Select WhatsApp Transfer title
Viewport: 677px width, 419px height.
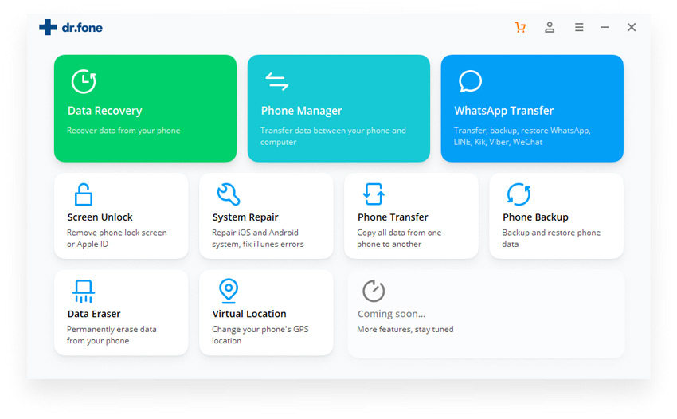504,111
